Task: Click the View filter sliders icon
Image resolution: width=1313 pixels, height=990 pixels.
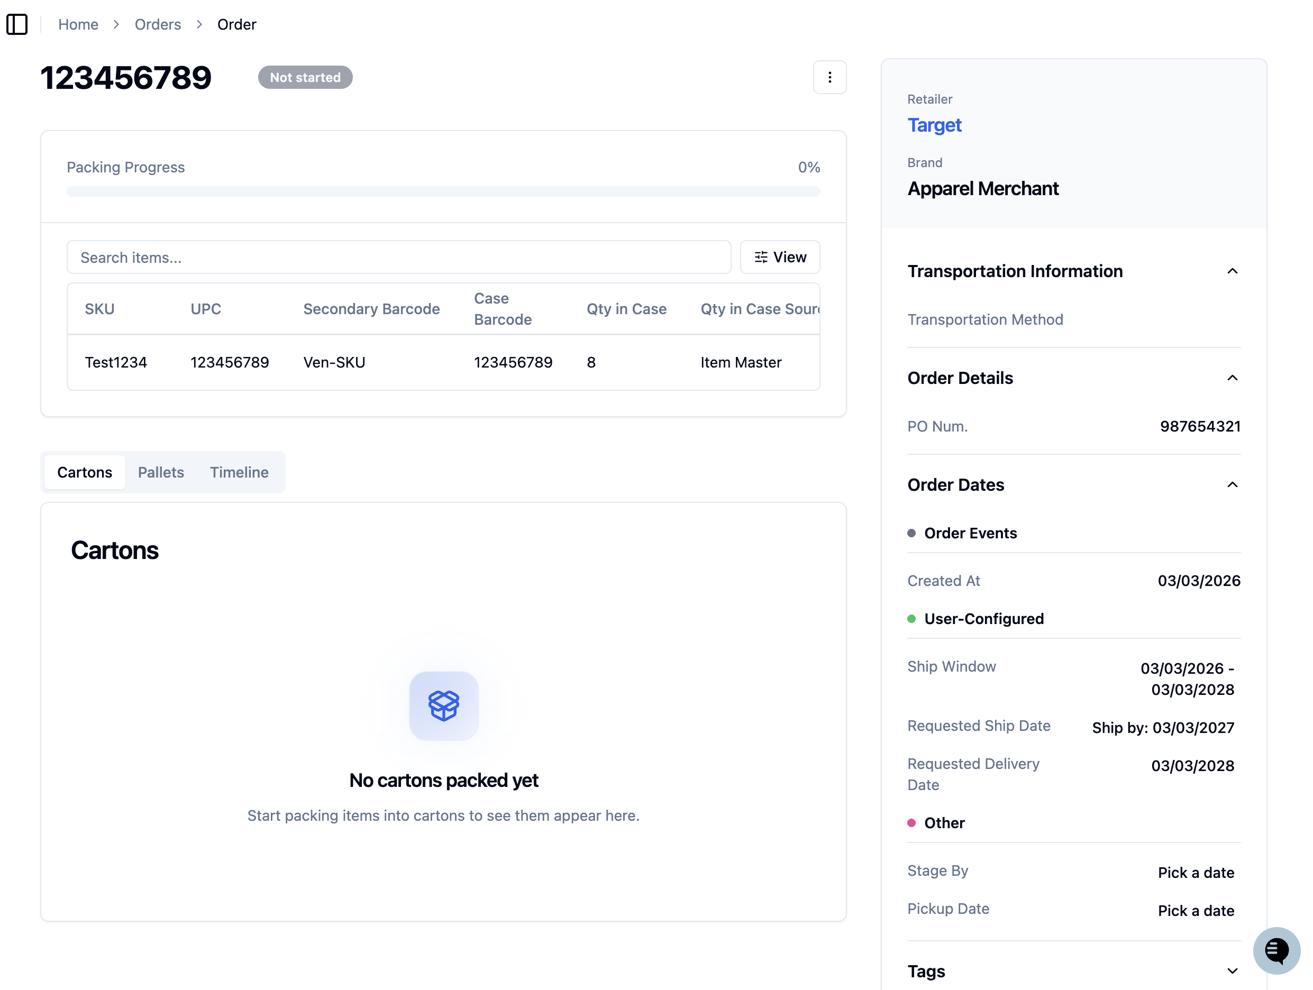Action: pos(760,257)
